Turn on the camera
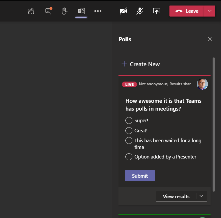This screenshot has width=221, height=218. tap(123, 11)
